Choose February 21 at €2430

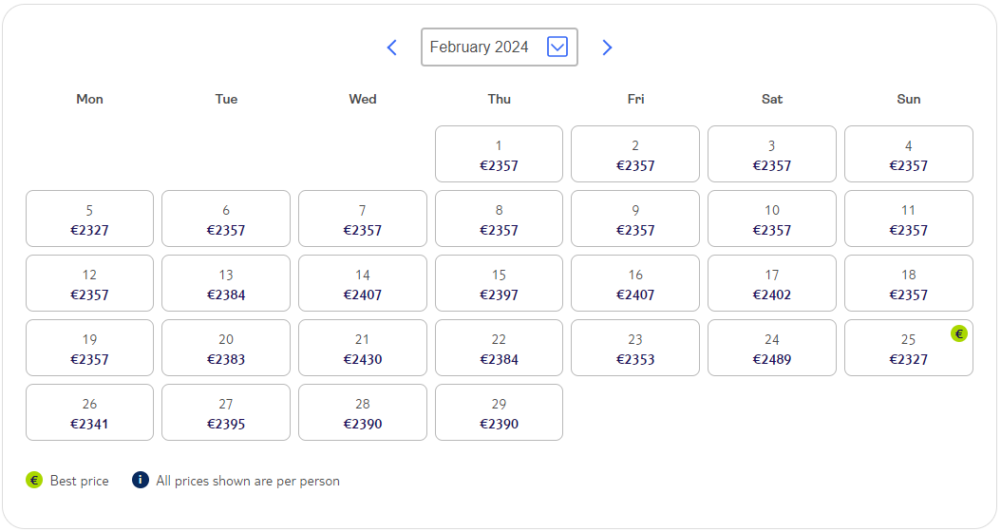(x=363, y=348)
